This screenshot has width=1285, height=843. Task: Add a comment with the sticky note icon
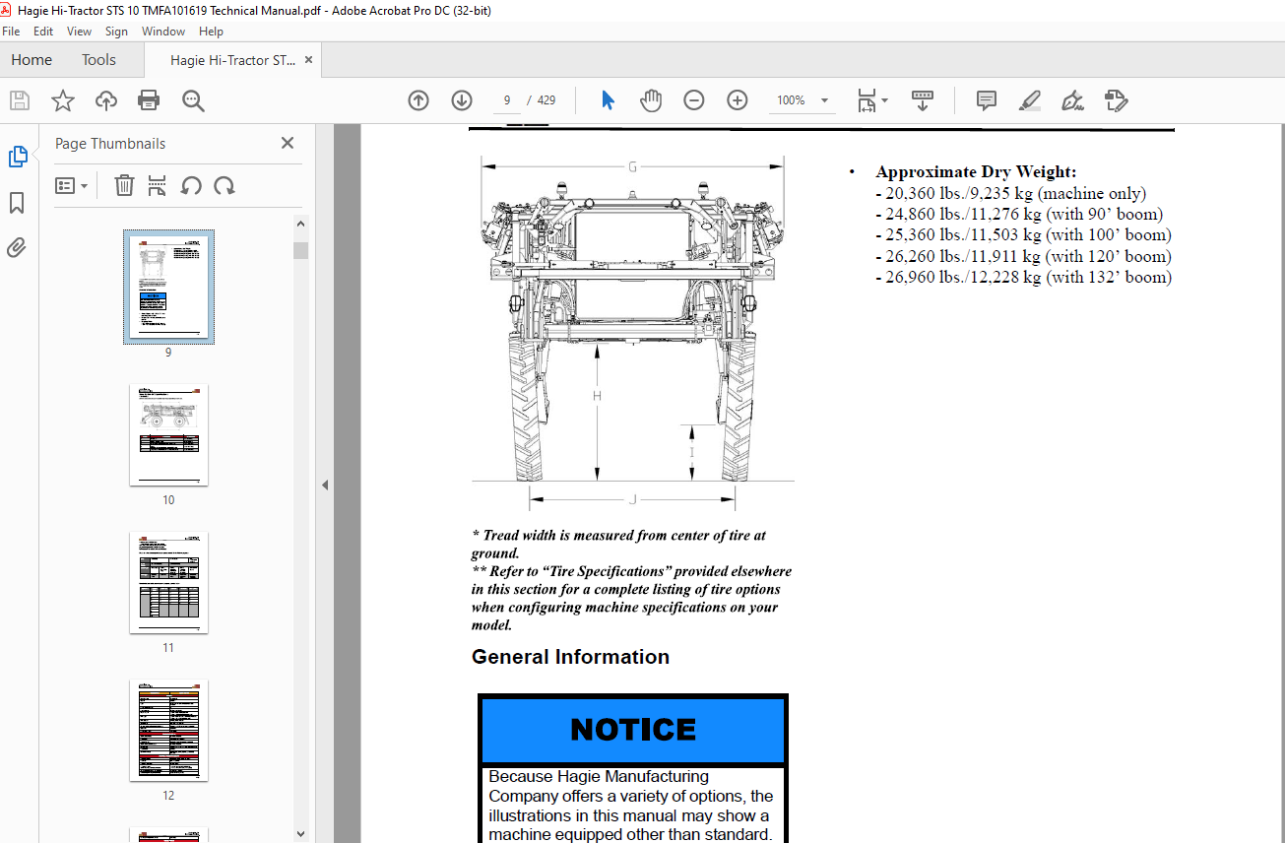tap(986, 100)
